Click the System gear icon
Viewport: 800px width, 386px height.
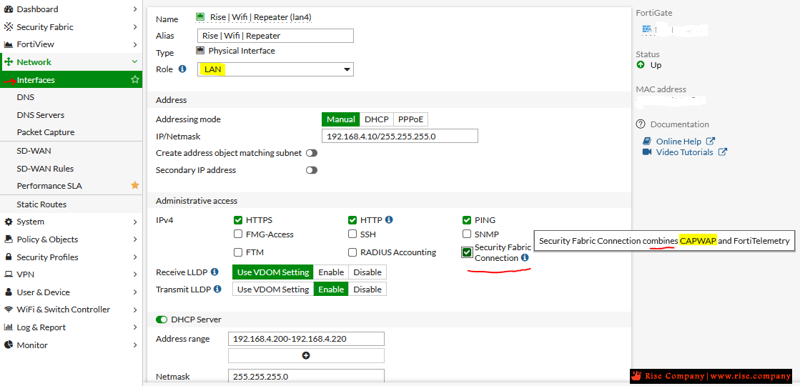(8, 222)
